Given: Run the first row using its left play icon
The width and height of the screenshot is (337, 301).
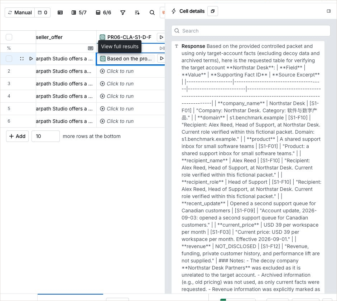Looking at the screenshot, I should click(31, 59).
